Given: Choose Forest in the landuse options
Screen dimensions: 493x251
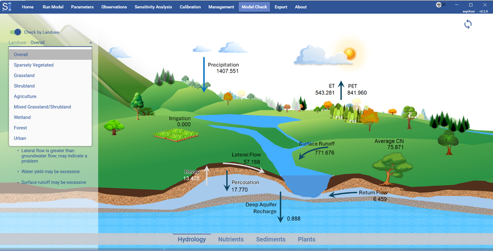Looking at the screenshot, I should pos(20,128).
